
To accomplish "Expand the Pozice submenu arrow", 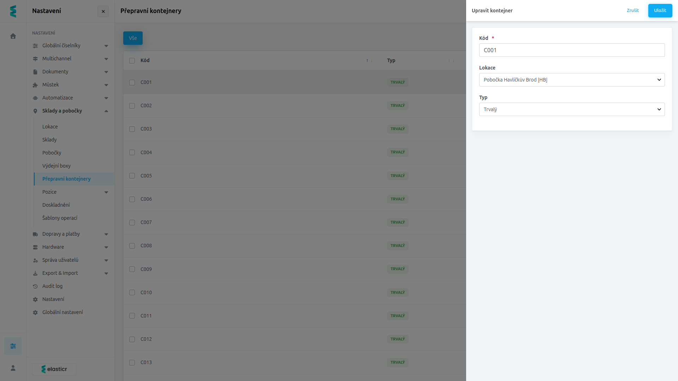I will 106,192.
